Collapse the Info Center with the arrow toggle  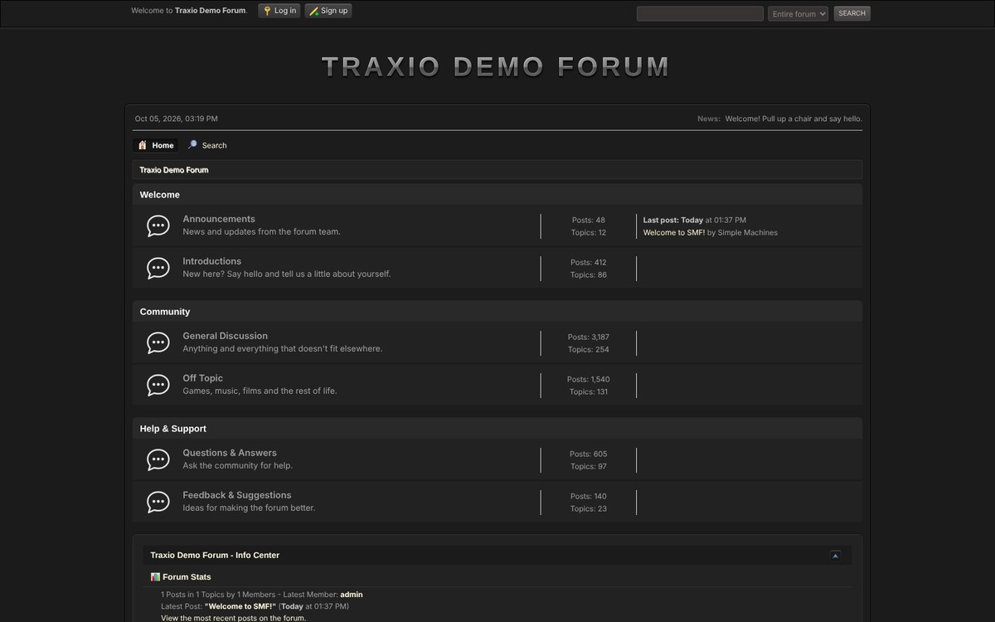(x=835, y=556)
